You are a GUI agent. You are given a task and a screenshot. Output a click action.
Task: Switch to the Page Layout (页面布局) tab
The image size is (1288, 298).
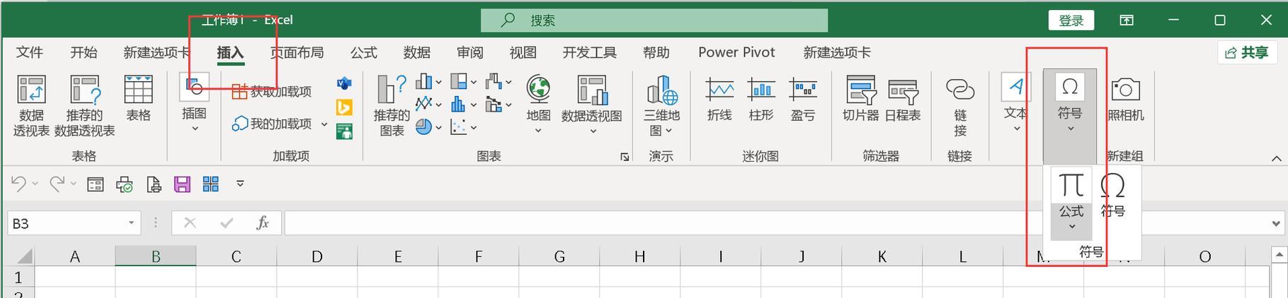(x=297, y=53)
